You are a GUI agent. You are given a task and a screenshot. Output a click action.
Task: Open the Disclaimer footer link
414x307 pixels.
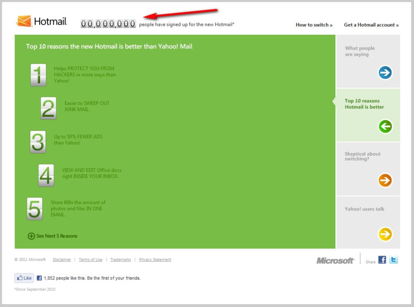pos(62,260)
